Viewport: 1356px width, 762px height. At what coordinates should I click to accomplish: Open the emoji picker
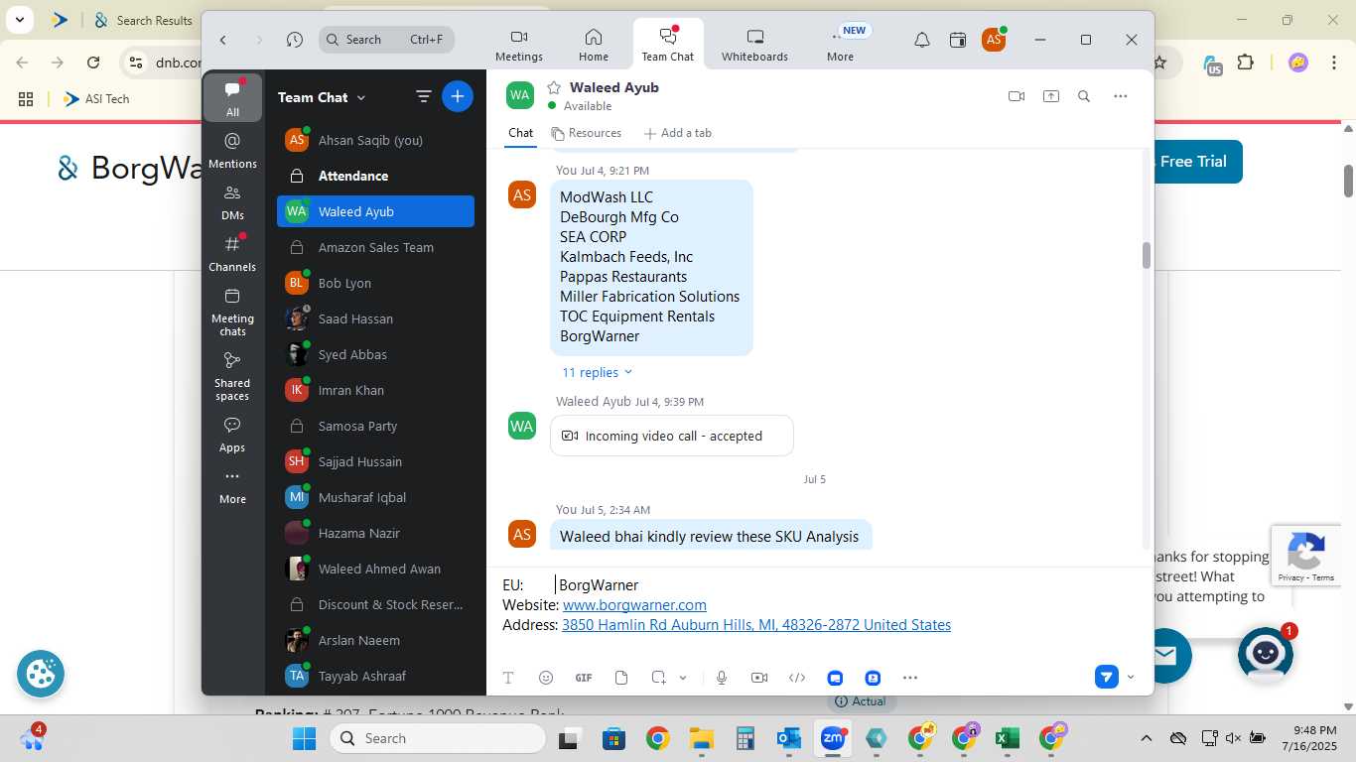pyautogui.click(x=546, y=678)
